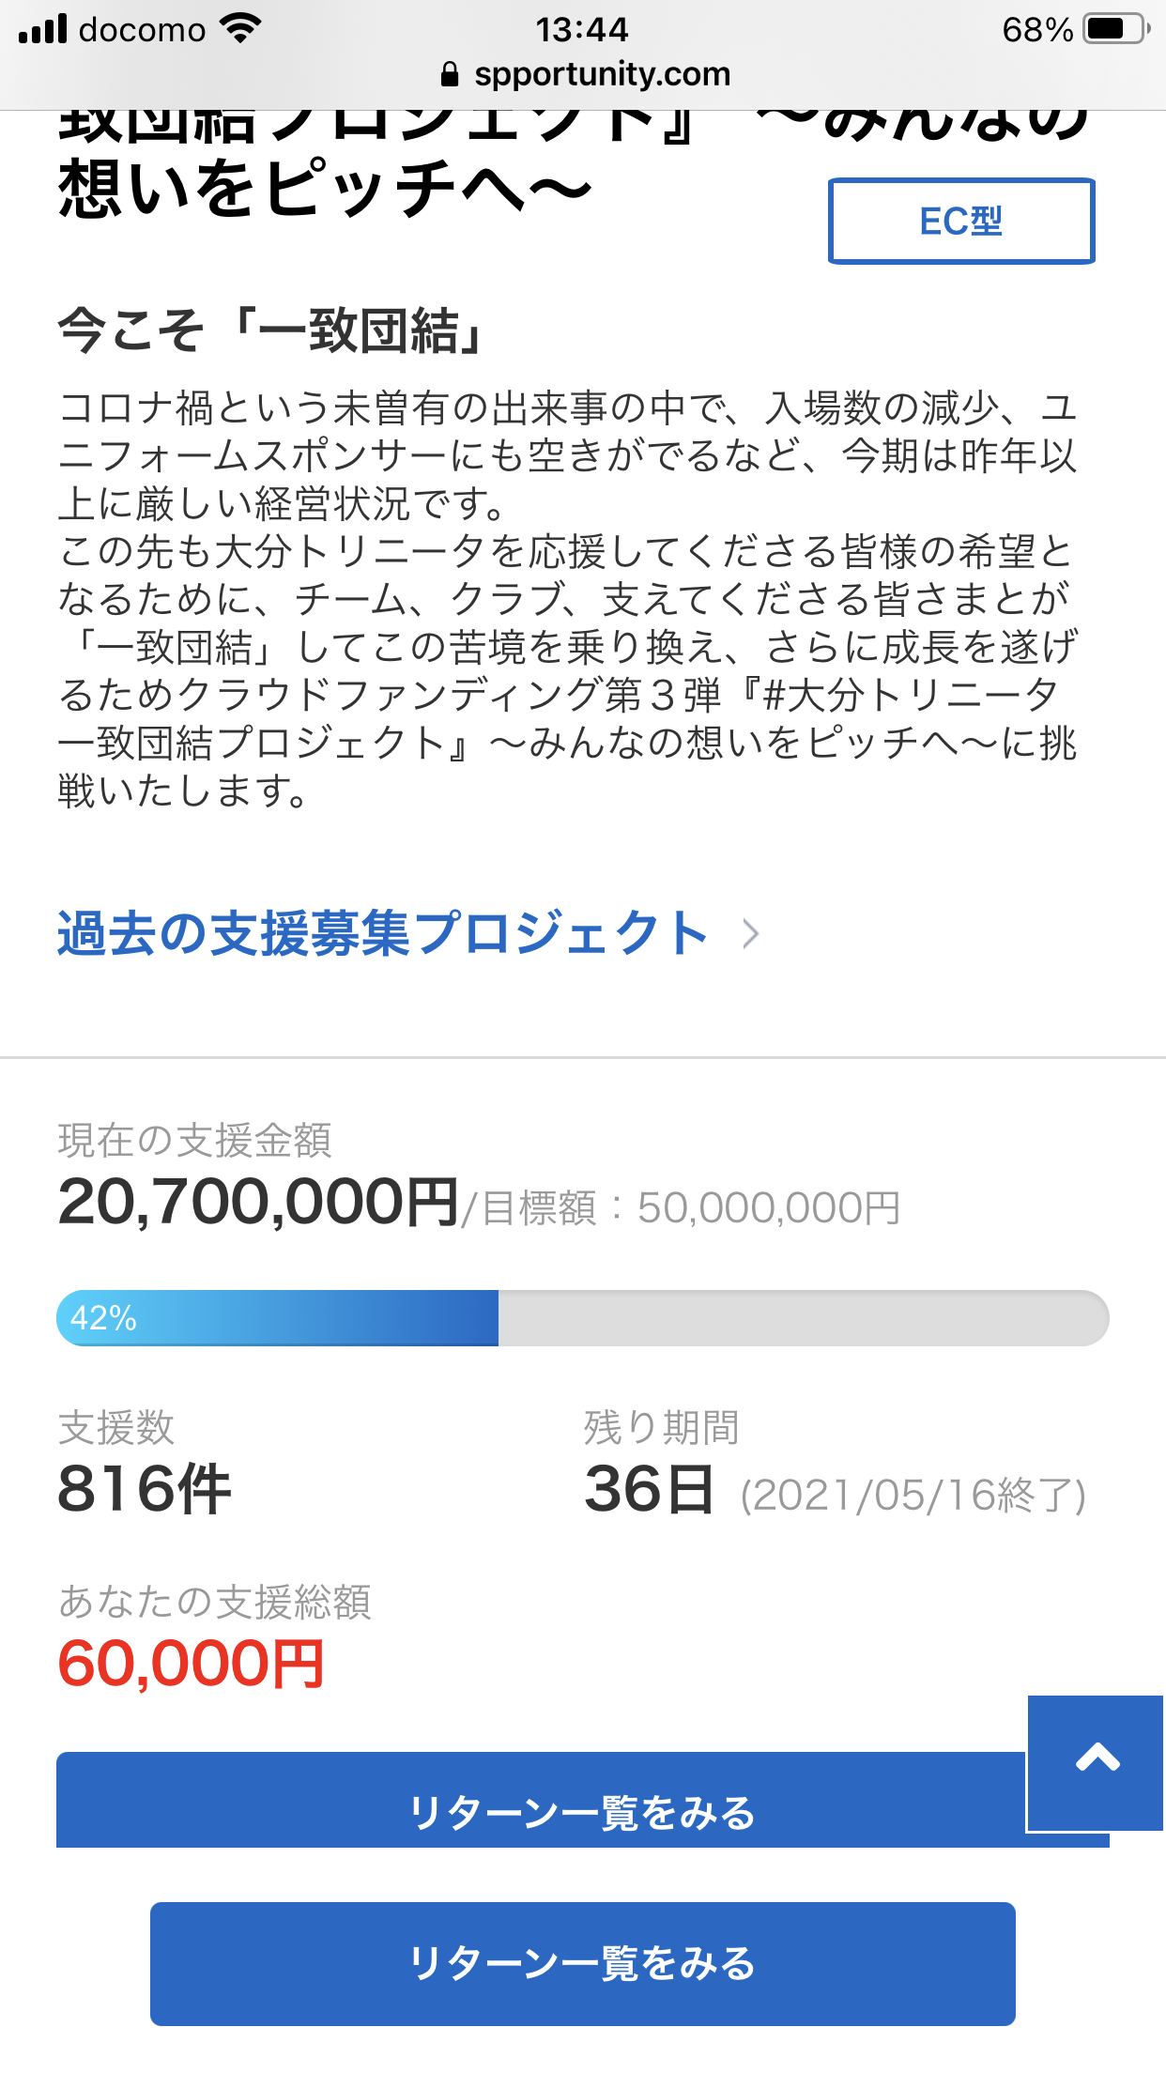
Task: Tap the spportunity.com address bar
Action: click(x=601, y=75)
